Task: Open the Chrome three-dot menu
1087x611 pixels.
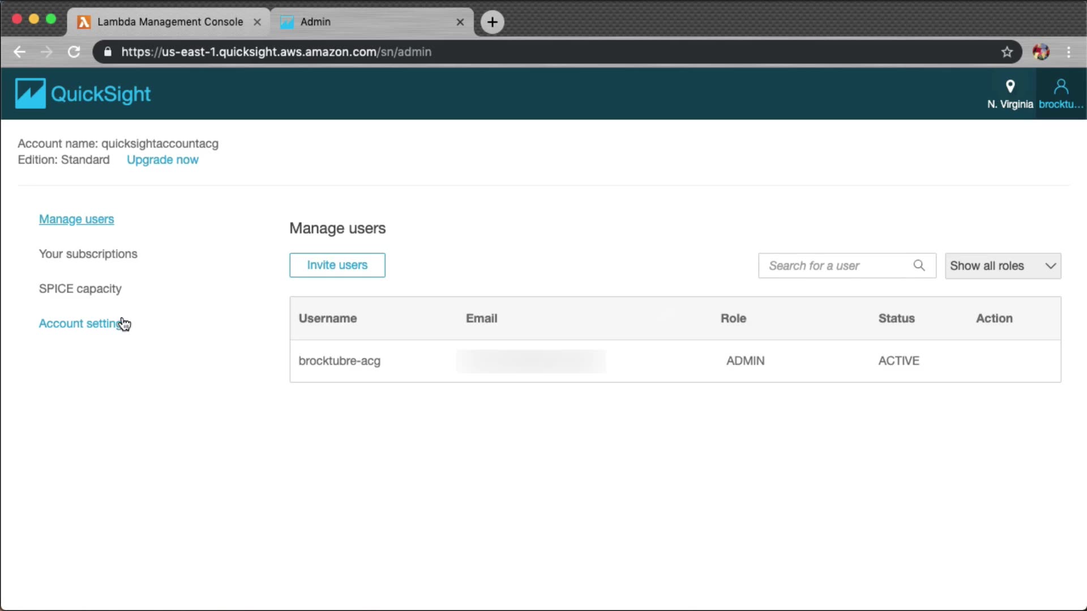Action: point(1068,52)
